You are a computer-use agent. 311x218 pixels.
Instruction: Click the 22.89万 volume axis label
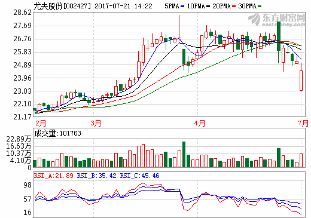tap(19, 139)
